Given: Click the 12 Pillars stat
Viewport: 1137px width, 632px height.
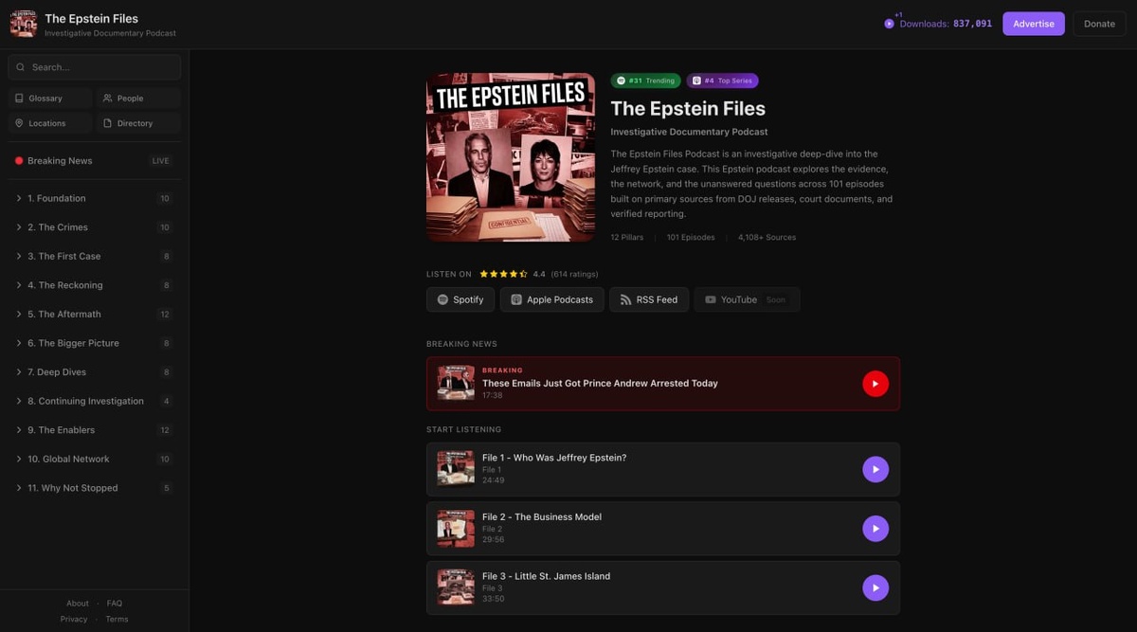Looking at the screenshot, I should pos(627,237).
